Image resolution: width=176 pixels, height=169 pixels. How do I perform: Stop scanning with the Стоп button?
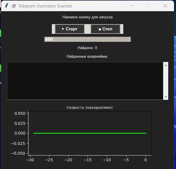[x=105, y=29]
